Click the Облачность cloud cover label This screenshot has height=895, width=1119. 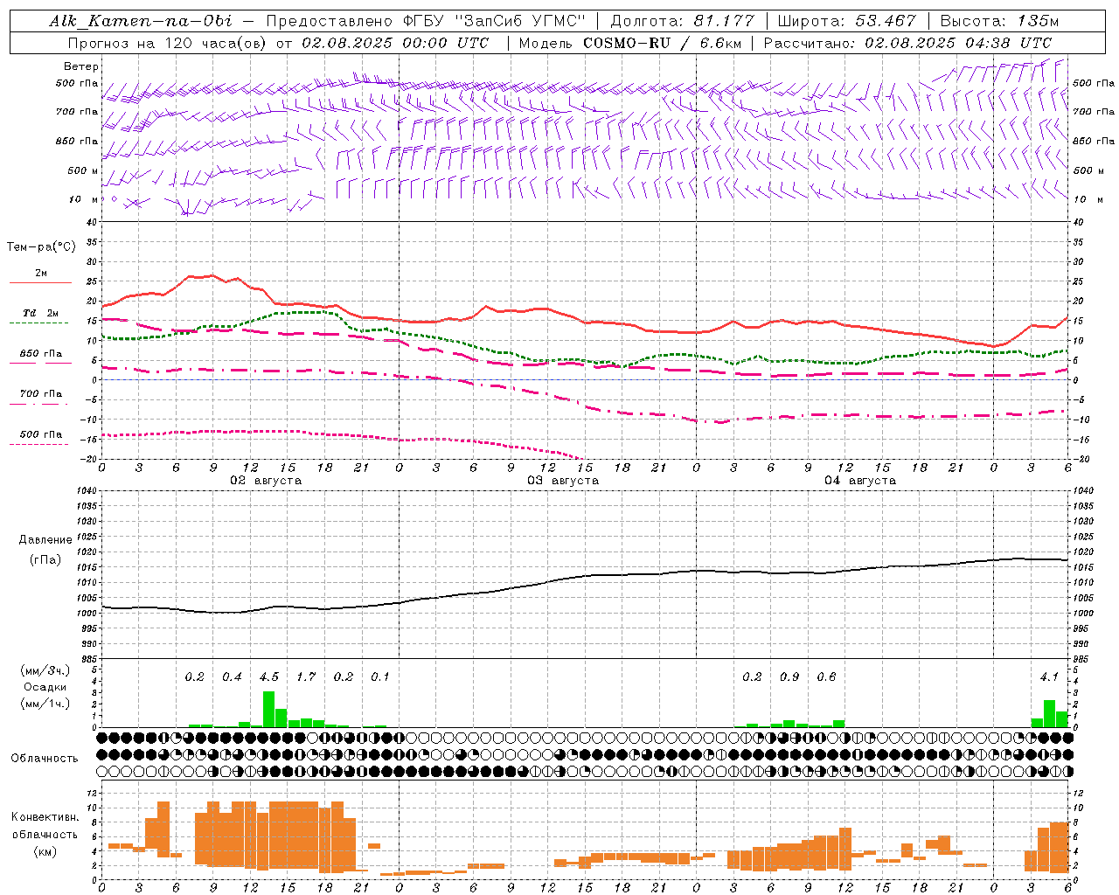45,758
